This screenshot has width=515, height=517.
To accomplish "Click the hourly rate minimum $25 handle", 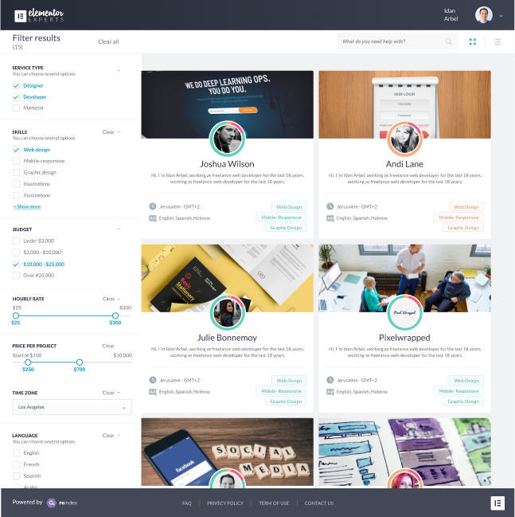I will click(15, 315).
